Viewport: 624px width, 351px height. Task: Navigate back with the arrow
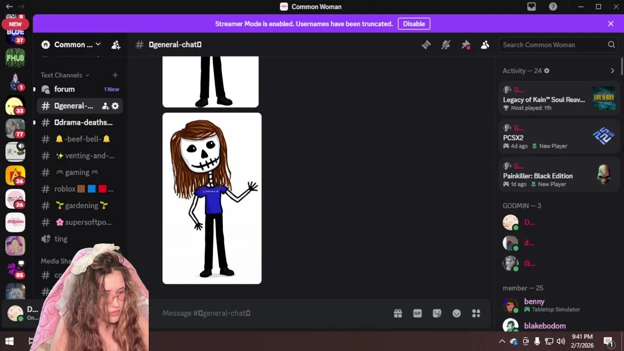[x=9, y=7]
